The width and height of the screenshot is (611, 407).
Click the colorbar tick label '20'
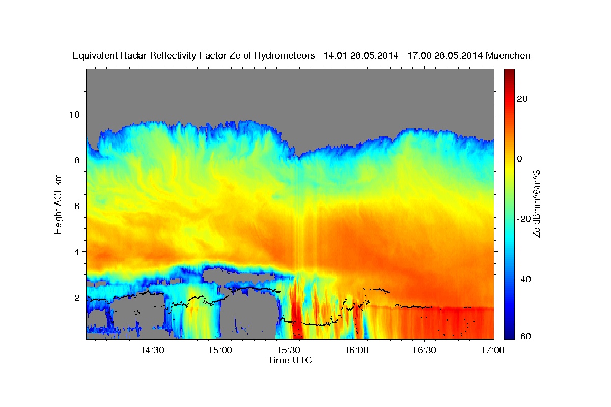[x=523, y=99]
